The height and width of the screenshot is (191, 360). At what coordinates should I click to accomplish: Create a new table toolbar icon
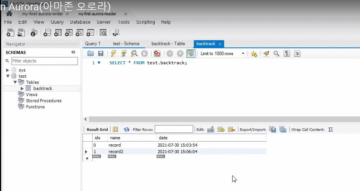coord(58,33)
